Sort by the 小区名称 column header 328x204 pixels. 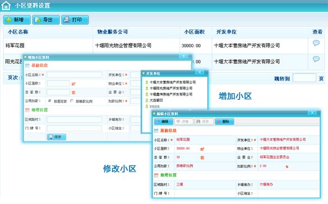click(x=18, y=32)
